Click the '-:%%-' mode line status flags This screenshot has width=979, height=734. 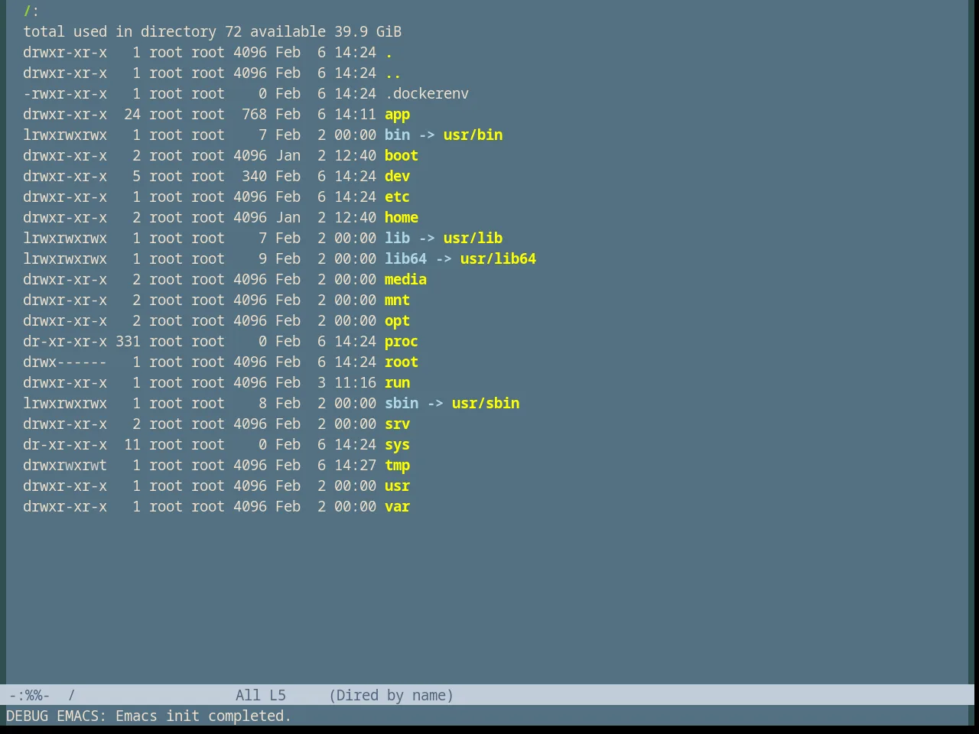pyautogui.click(x=29, y=696)
